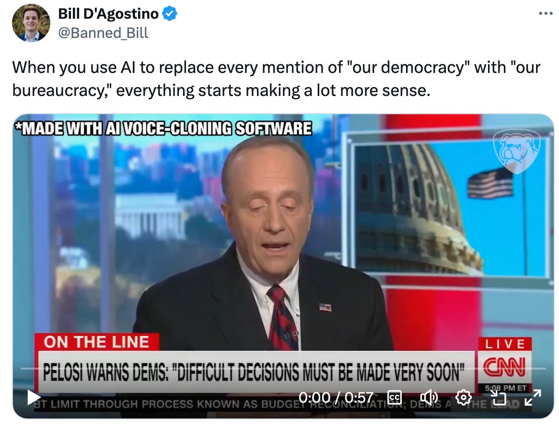Open video settings gear icon
This screenshot has width=559, height=430.
coord(464,397)
